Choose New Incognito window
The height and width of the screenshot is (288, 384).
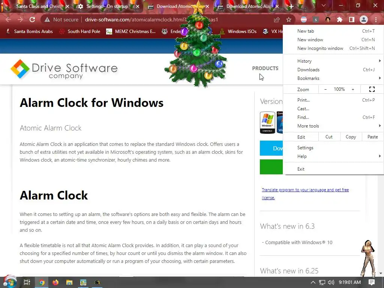tap(333, 48)
